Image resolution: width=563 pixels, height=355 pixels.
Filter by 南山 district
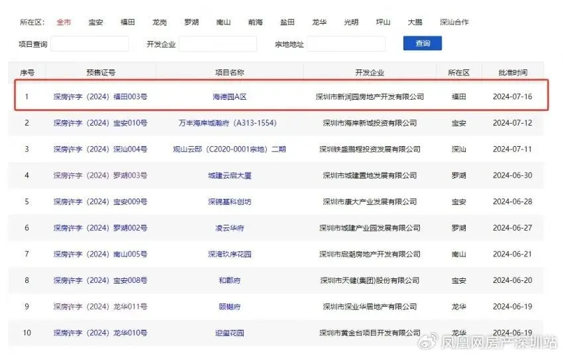coord(223,22)
